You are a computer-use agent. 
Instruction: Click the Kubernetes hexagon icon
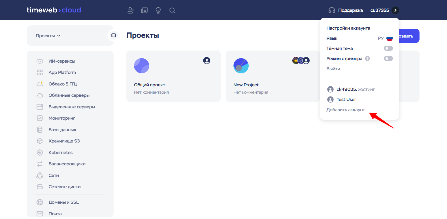point(40,152)
